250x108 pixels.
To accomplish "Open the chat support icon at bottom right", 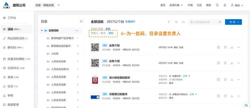I will pos(246,105).
